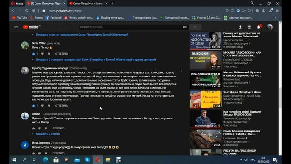Image resolution: width=291 pixels, height=164 pixels.
Task: Open the YouTube bookmark in bookmarks bar
Action: (20, 18)
